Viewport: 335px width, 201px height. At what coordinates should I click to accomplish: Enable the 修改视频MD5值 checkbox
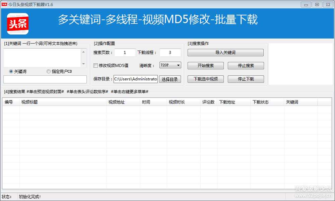95,65
